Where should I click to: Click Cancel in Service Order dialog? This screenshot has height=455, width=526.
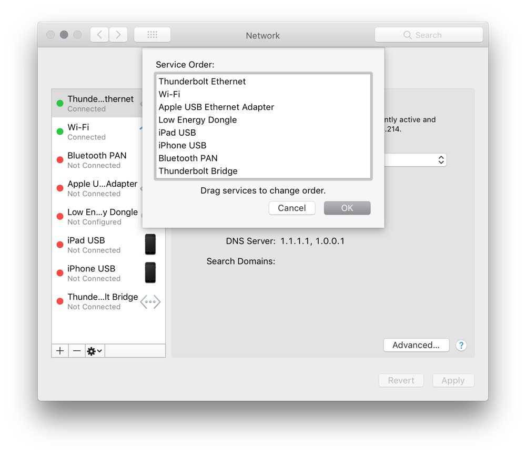click(x=292, y=208)
